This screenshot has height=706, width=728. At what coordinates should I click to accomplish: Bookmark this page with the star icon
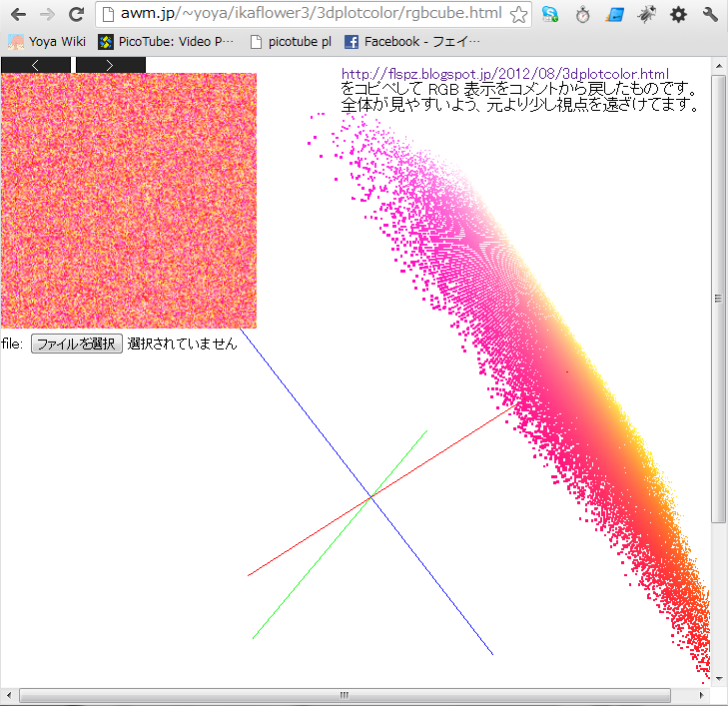518,15
